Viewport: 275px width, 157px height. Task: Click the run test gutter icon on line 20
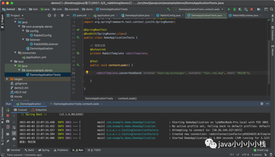point(78,65)
